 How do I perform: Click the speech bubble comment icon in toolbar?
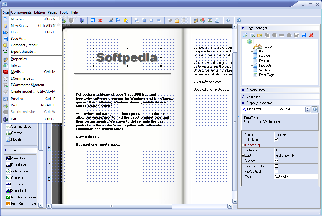click(170, 20)
